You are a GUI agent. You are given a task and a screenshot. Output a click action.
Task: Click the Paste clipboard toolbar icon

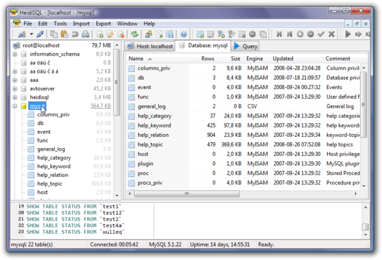(x=64, y=34)
